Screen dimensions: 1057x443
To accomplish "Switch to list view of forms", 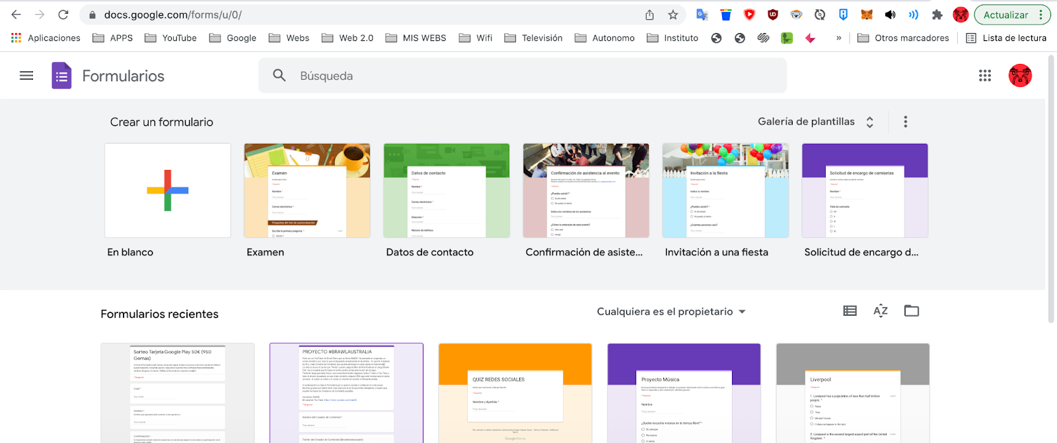I will click(850, 311).
